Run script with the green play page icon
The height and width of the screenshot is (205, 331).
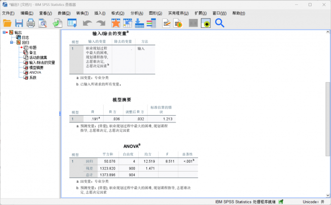pos(178,23)
